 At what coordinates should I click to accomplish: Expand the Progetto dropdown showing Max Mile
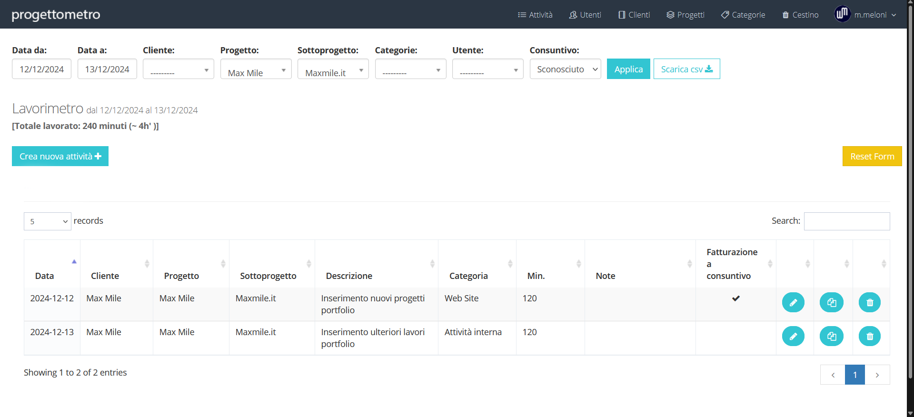(256, 69)
